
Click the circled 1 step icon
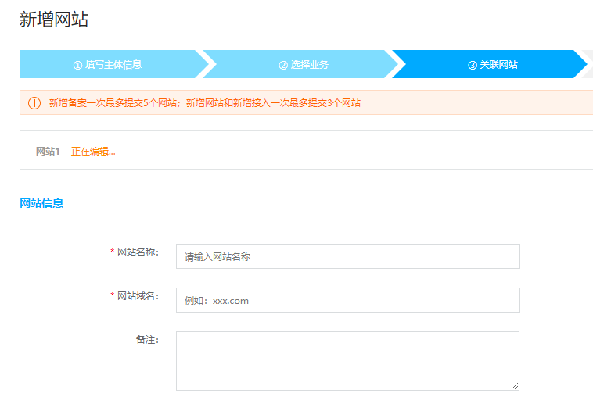(77, 65)
